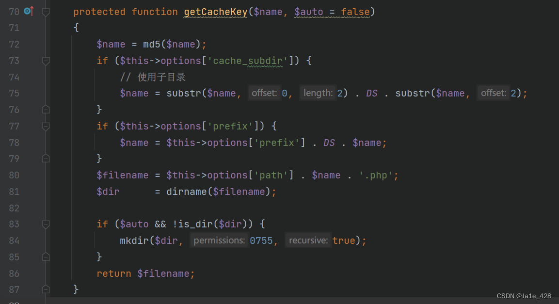
Task: Click the 'permissions:' parameter hint
Action: point(219,240)
